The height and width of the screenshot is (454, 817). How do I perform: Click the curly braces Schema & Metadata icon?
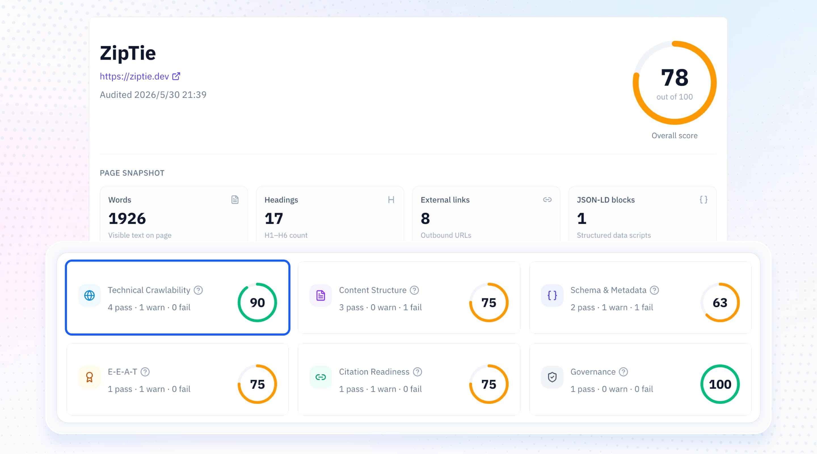point(552,295)
